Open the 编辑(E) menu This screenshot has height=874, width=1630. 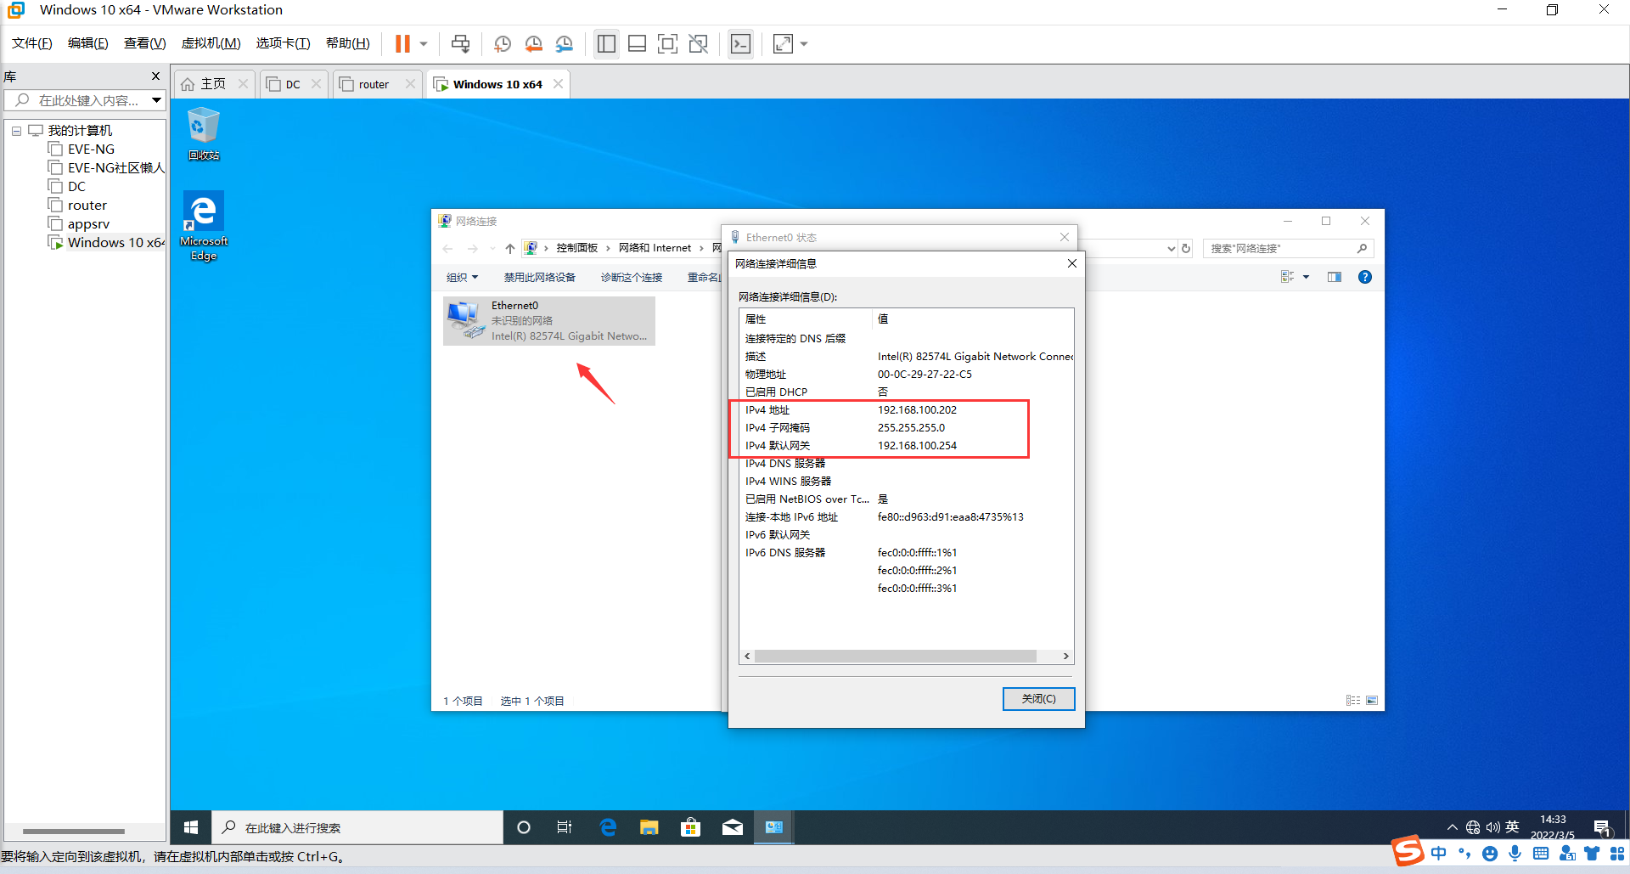88,43
